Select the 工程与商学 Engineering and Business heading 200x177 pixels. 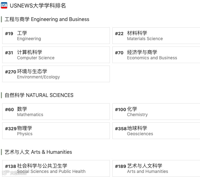[47, 19]
